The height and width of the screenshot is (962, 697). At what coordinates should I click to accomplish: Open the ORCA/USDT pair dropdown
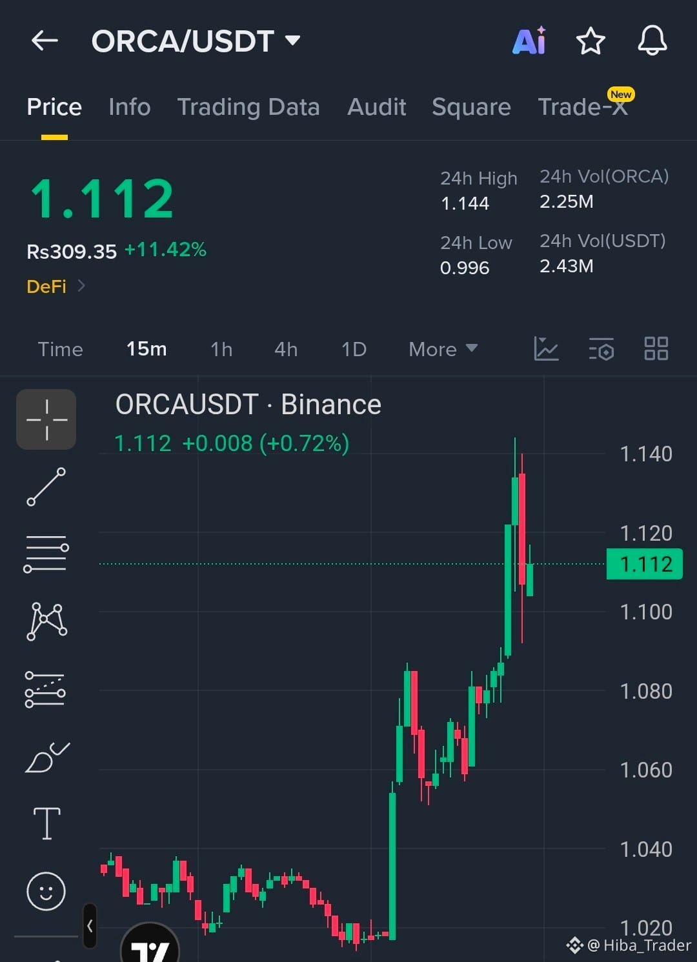tap(196, 41)
